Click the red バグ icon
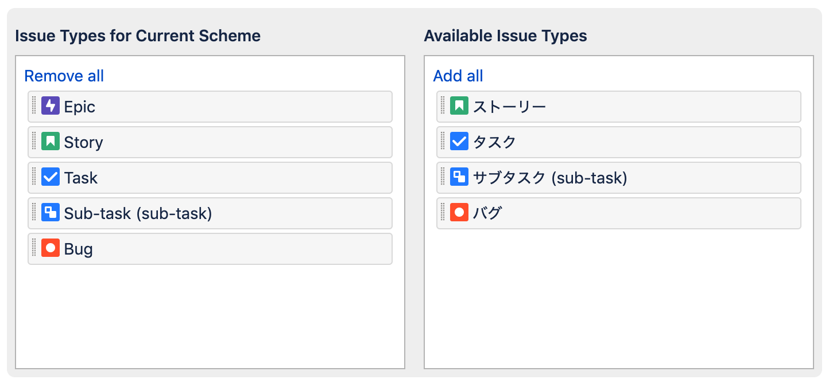This screenshot has width=829, height=383. tap(459, 213)
